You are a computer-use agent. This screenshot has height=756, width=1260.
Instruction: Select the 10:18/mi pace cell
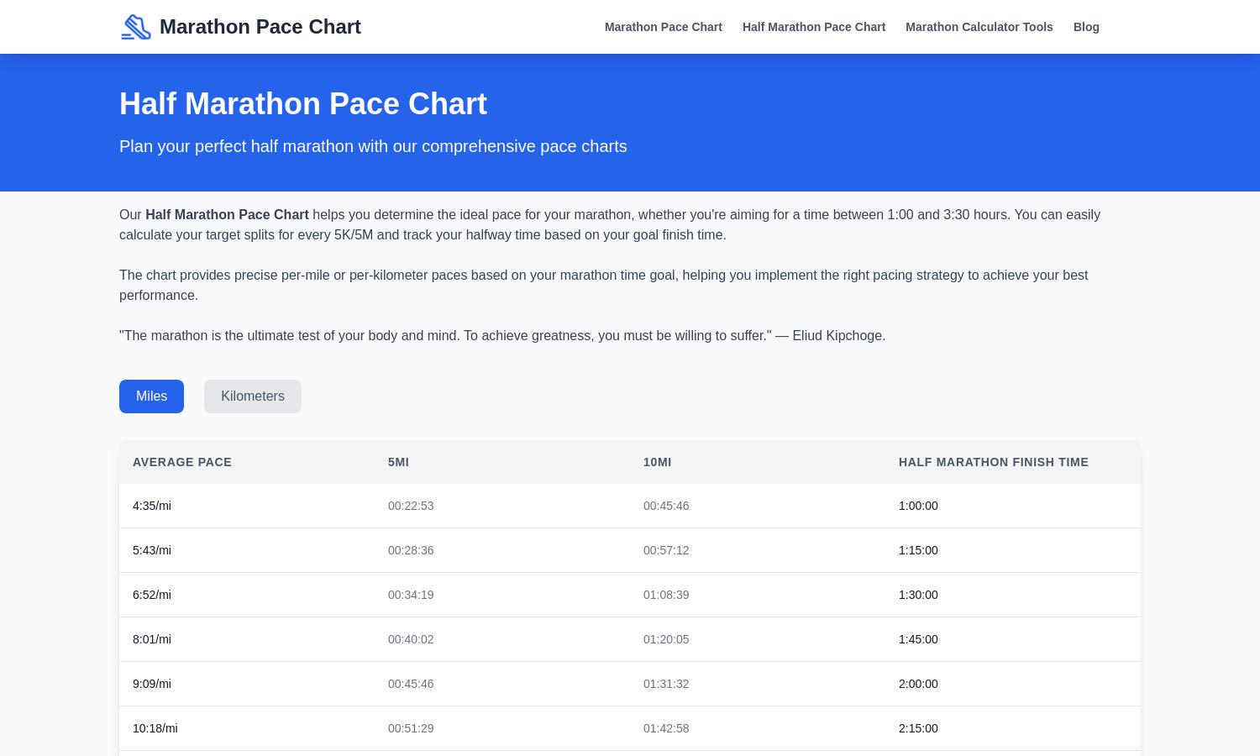coord(155,728)
